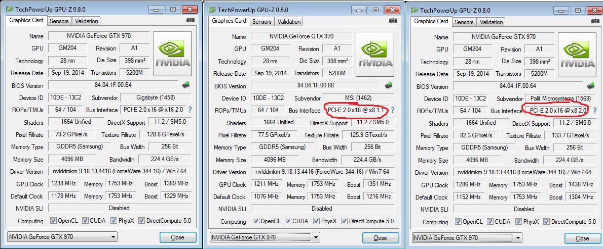Screen dimensions: 603x249
Task: Toggle CUDA checkbox in MSI window
Action: point(288,221)
